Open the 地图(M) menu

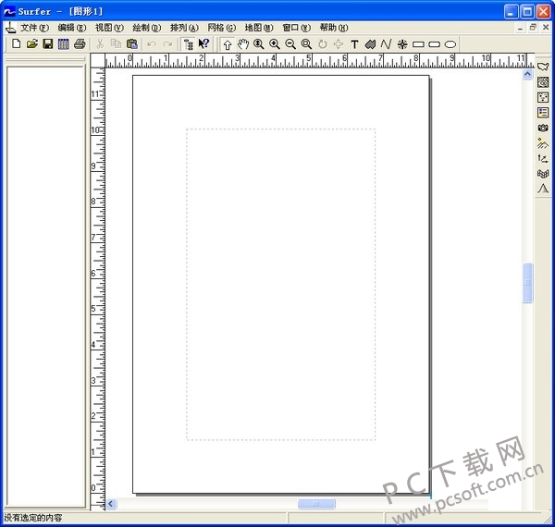(259, 28)
